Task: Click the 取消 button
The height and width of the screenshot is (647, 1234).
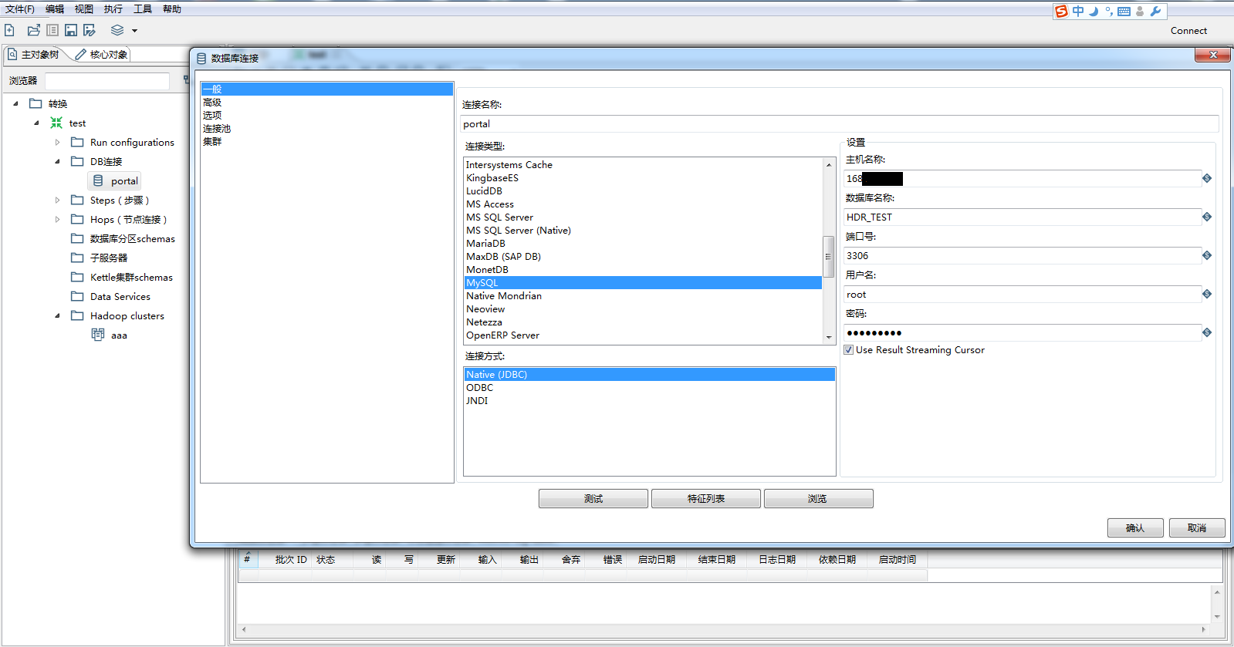Action: coord(1197,528)
